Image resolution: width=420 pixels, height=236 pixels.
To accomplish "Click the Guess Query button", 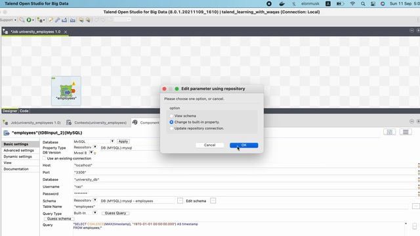I will (115, 213).
